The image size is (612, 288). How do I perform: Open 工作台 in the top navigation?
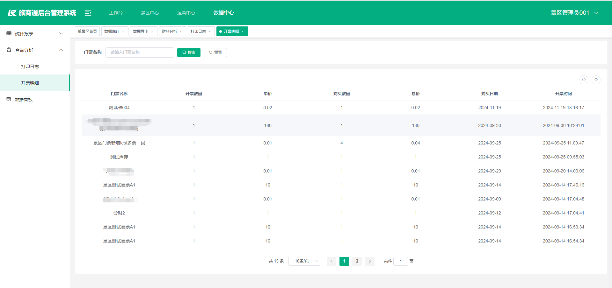click(116, 13)
